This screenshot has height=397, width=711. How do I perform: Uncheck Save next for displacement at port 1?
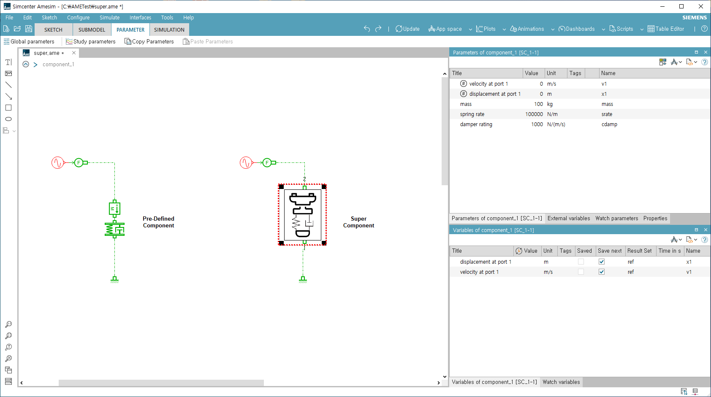click(602, 262)
